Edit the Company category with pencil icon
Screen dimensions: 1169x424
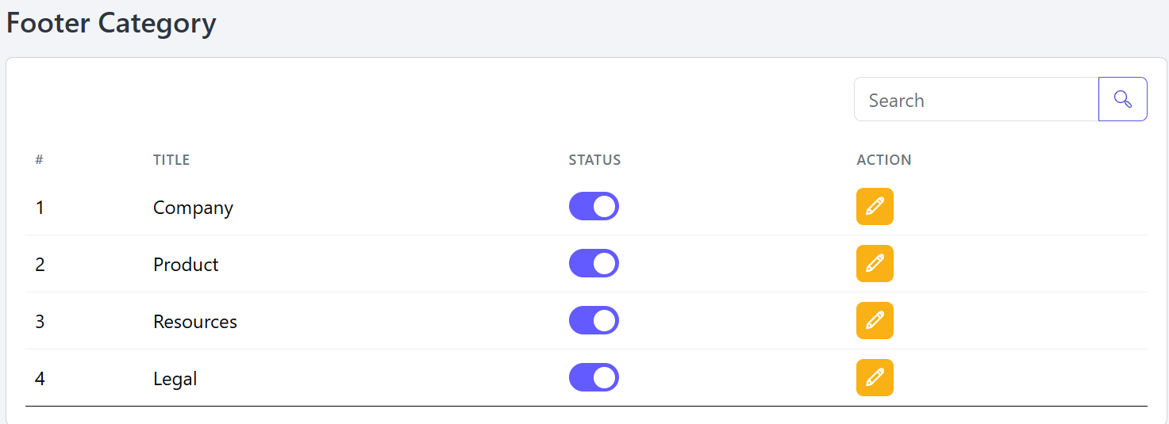(875, 207)
